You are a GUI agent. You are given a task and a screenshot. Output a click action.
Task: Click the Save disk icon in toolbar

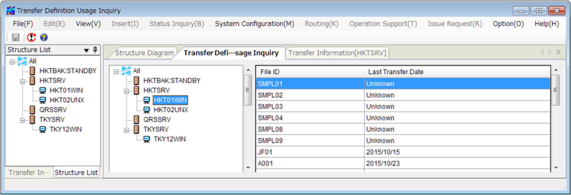16,38
